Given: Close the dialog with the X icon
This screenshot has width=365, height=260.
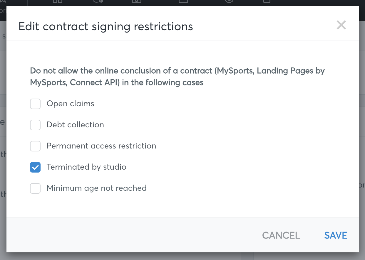Looking at the screenshot, I should point(341,25).
